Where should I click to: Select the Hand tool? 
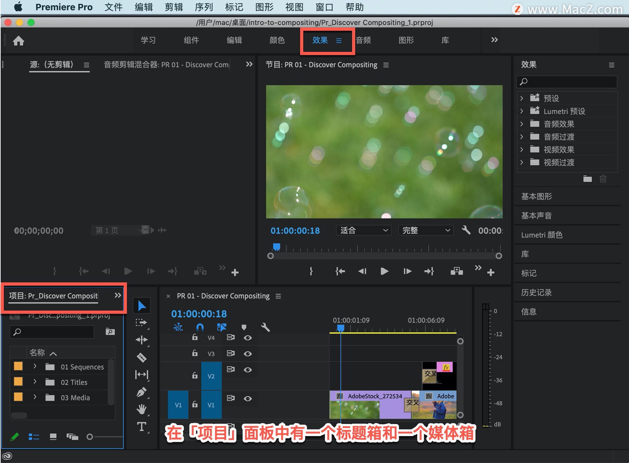pyautogui.click(x=142, y=409)
